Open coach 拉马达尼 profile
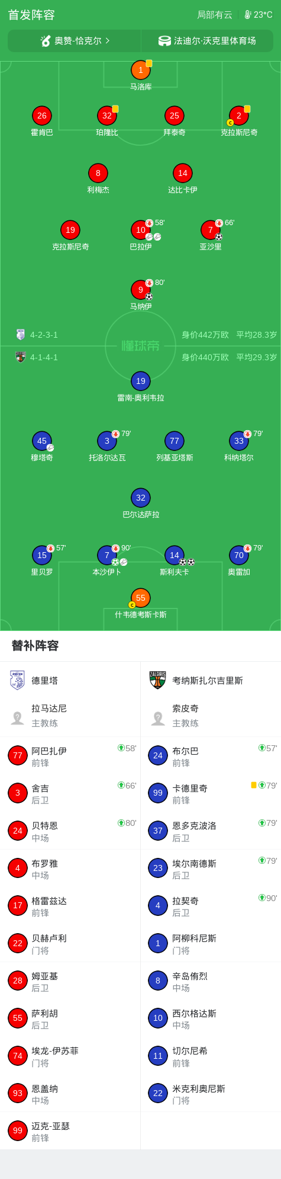Image resolution: width=281 pixels, height=1179 pixels. (x=70, y=715)
